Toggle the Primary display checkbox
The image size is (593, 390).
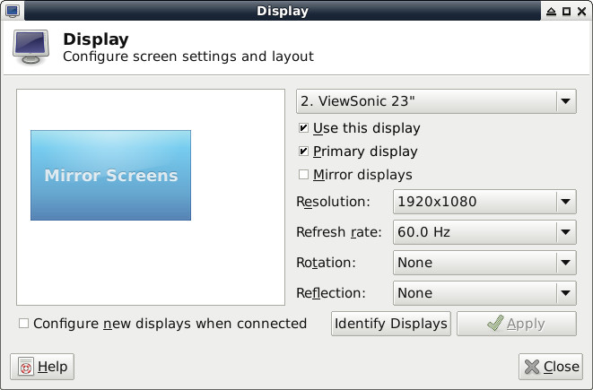tap(305, 152)
